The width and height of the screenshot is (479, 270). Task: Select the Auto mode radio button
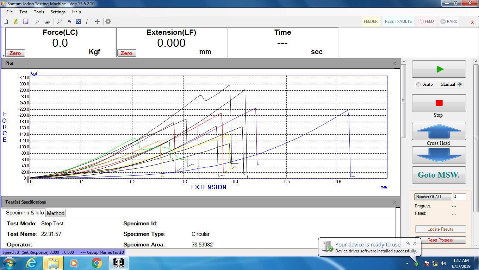click(418, 84)
